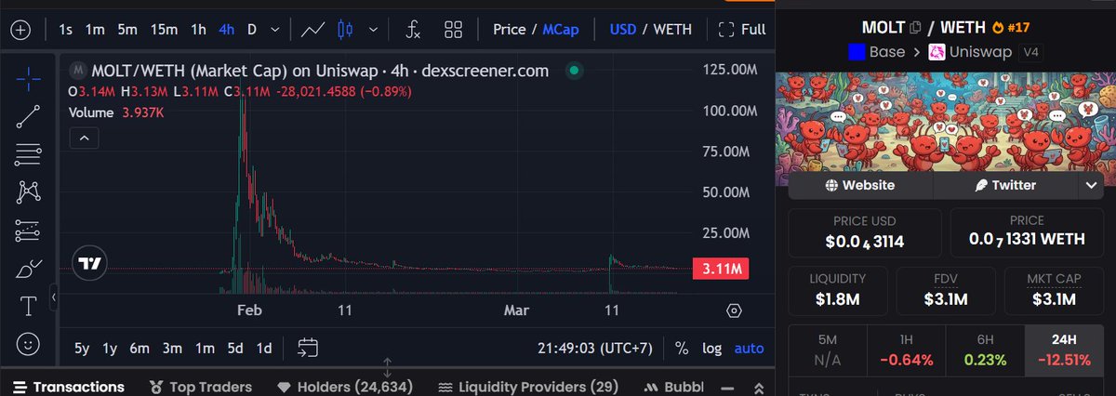
Task: Open the indicators fx menu
Action: (x=414, y=30)
